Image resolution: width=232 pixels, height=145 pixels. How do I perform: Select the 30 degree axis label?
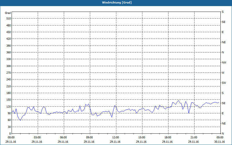[9, 127]
